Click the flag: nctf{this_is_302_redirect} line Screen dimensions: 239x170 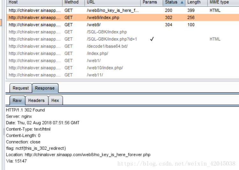click(x=36, y=148)
